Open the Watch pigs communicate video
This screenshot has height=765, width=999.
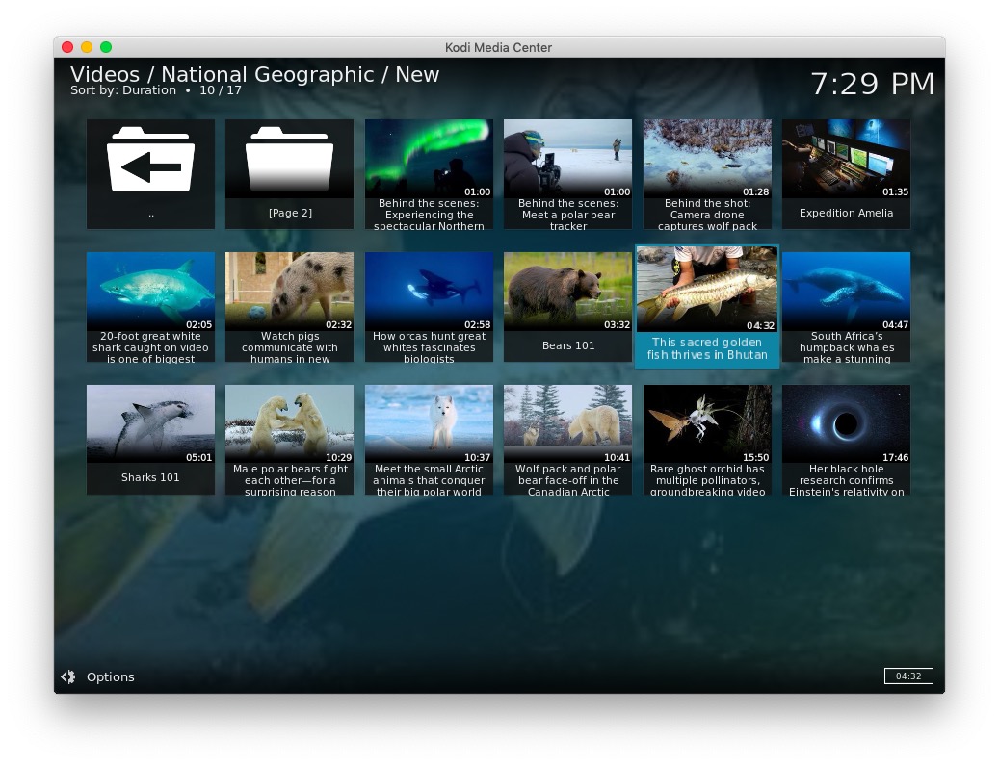click(289, 293)
